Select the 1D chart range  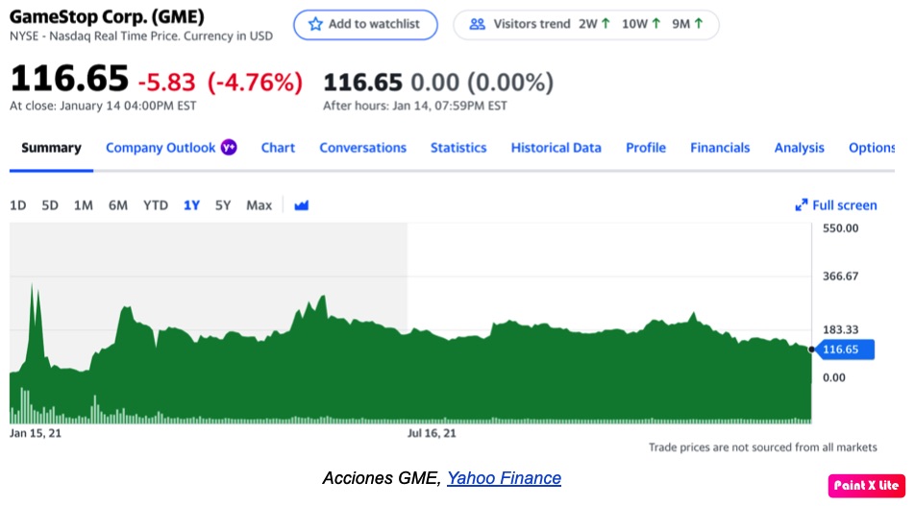[x=18, y=205]
